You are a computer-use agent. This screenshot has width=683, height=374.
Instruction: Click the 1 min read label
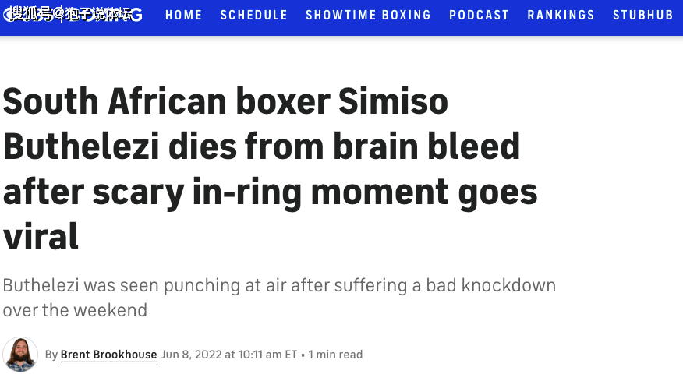pyautogui.click(x=335, y=355)
